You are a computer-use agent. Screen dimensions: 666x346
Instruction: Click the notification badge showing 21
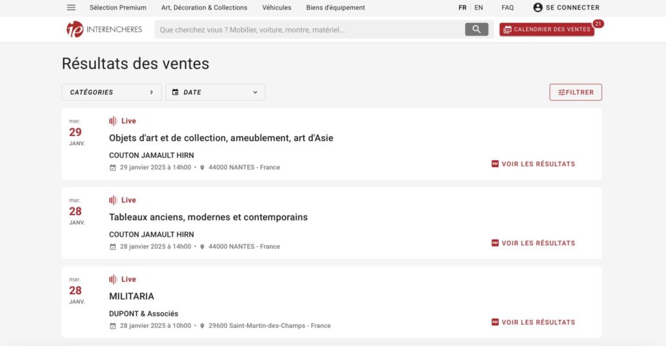tap(598, 24)
